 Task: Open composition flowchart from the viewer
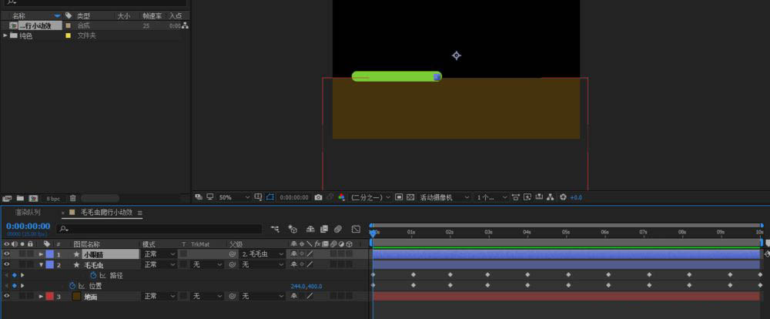point(551,197)
